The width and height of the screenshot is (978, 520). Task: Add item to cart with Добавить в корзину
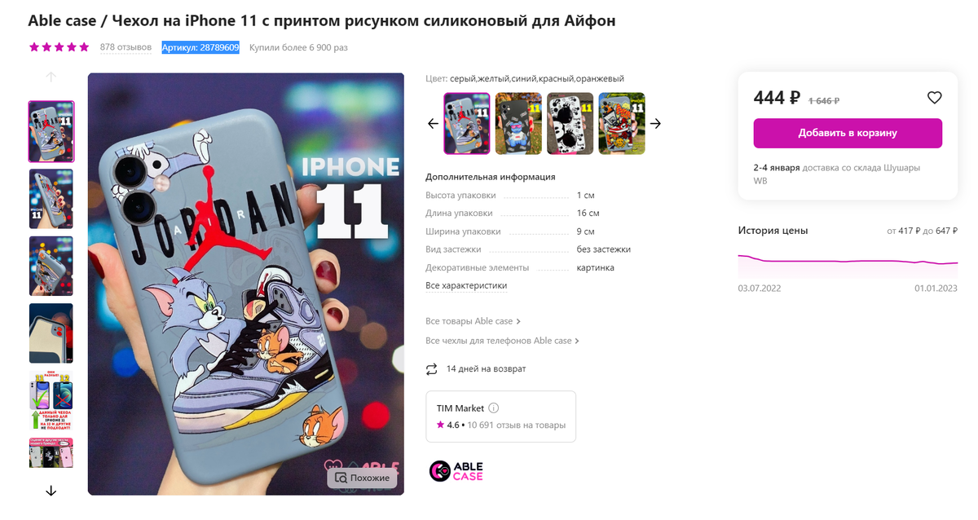click(x=848, y=133)
